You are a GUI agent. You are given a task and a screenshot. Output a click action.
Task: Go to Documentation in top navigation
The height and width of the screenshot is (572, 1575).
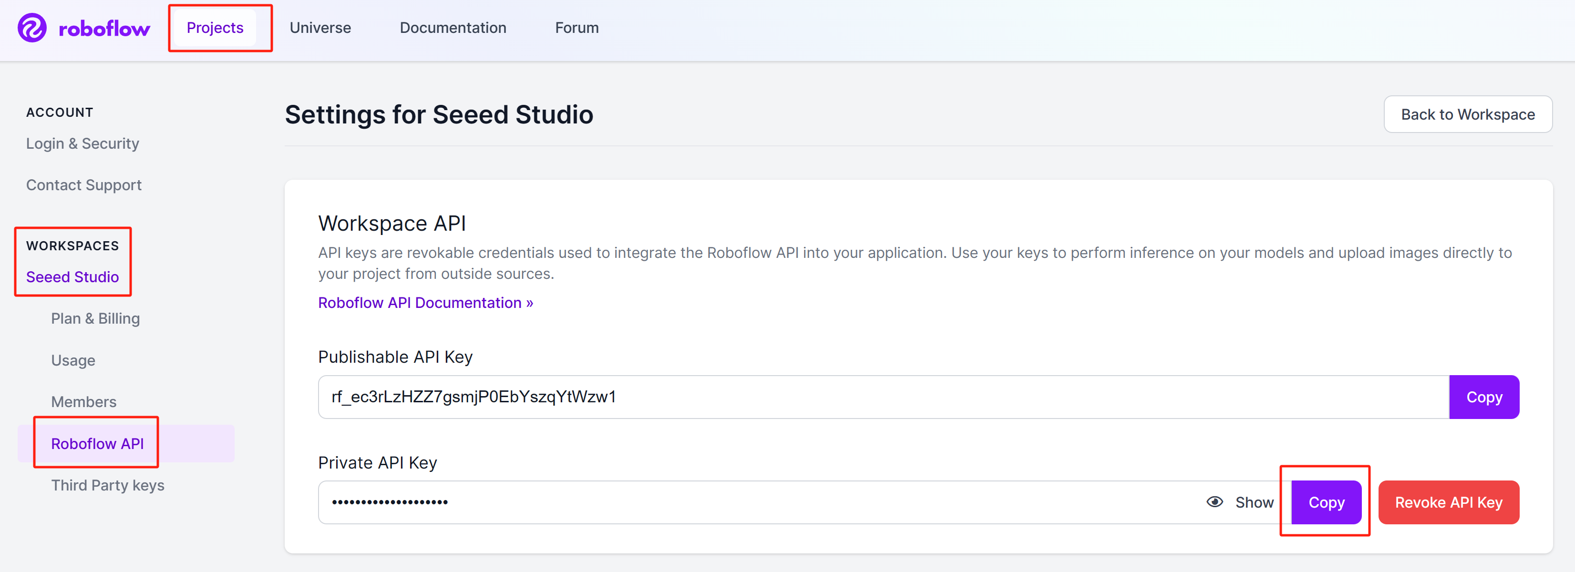point(453,28)
